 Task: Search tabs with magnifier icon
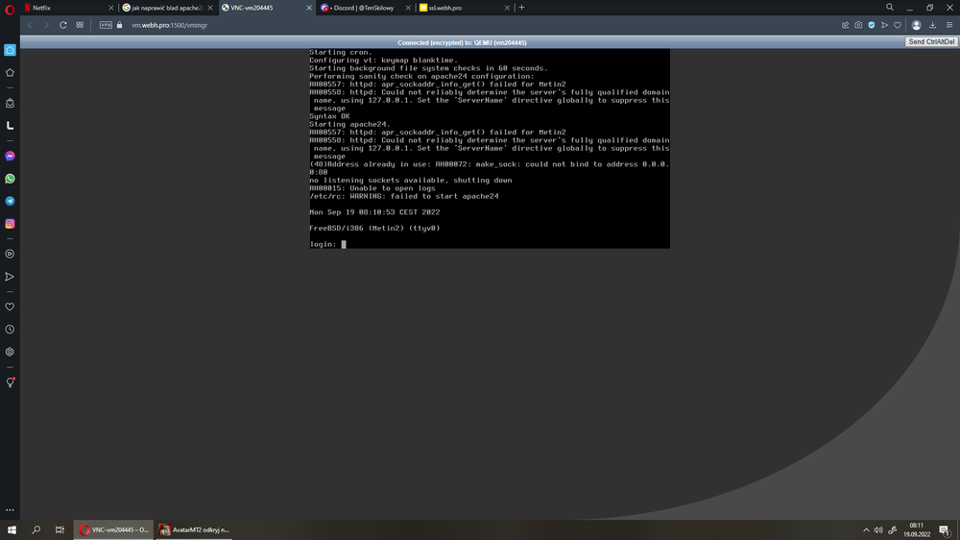(890, 8)
